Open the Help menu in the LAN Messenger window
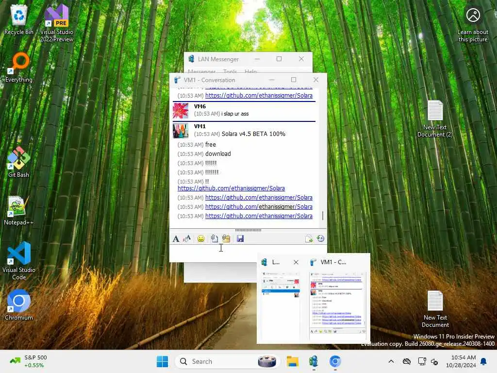This screenshot has width=497, height=373. [251, 71]
